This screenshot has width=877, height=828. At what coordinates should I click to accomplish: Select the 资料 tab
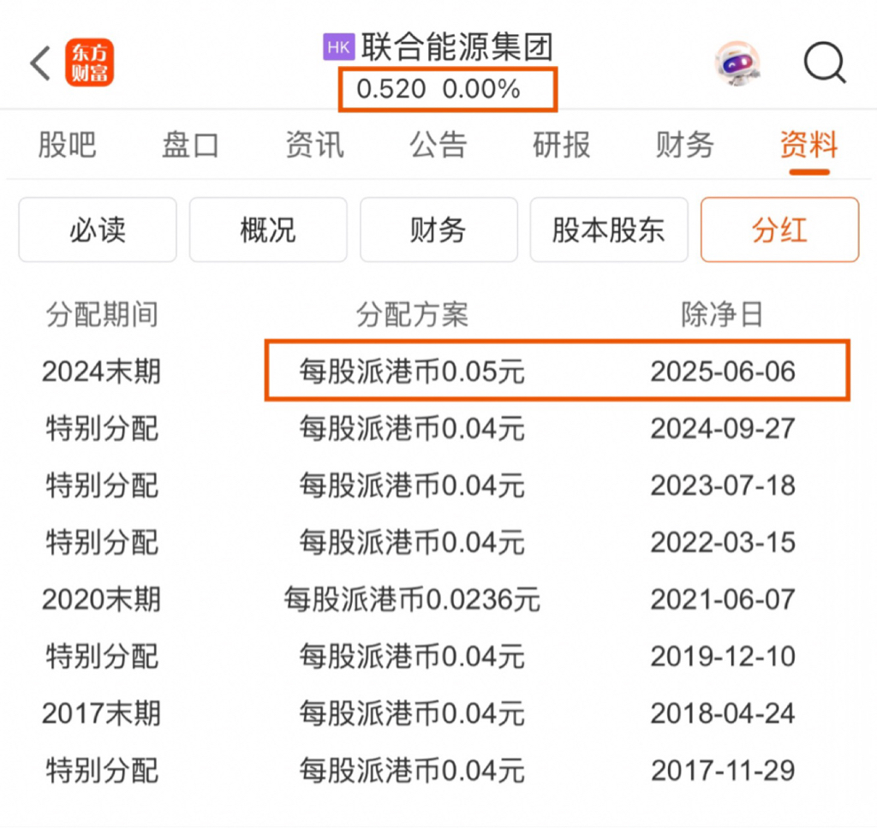(x=809, y=145)
